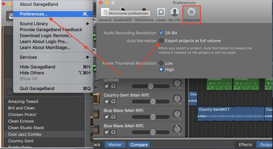Viewport: 273px width, 149px height.
Task: Select the Country Gent#07.1 audio region
Action: pyautogui.click(x=231, y=114)
